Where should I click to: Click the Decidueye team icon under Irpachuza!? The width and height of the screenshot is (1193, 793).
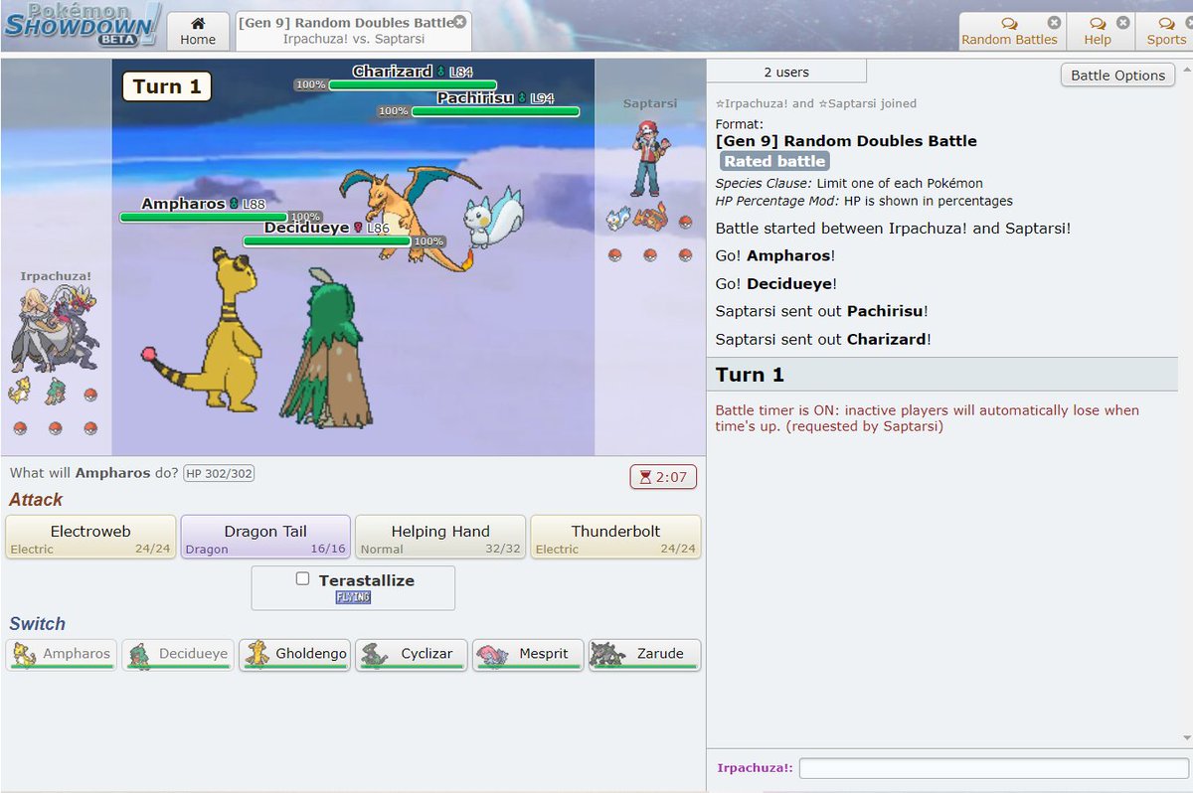(x=55, y=392)
